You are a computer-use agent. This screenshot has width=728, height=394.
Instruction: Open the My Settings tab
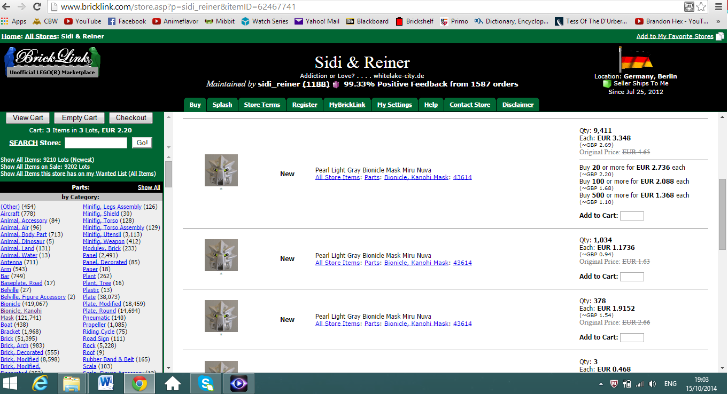394,105
